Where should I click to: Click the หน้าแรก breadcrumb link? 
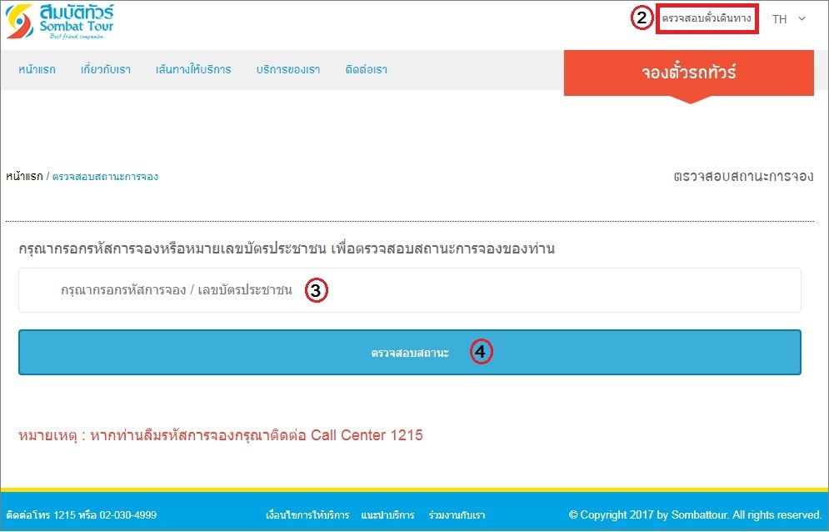pos(24,177)
